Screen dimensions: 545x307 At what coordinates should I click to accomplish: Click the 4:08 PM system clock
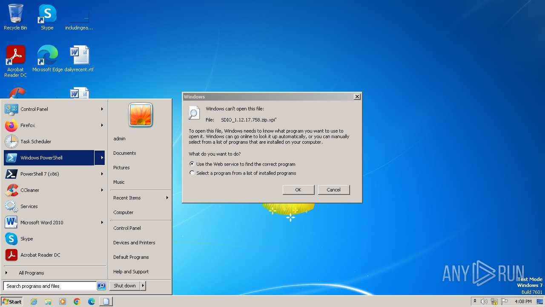pyautogui.click(x=523, y=301)
